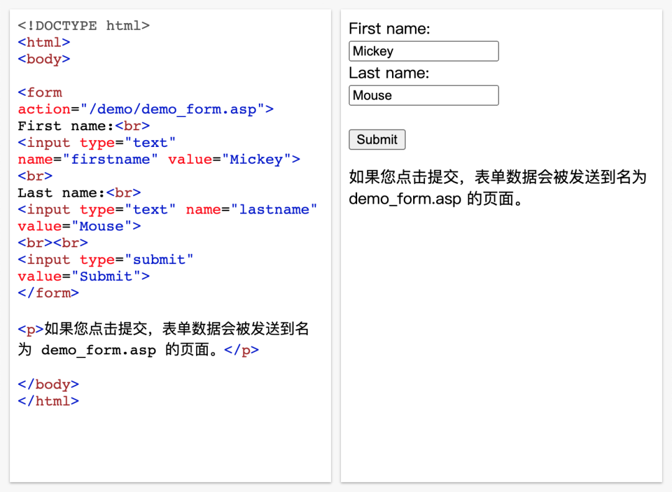Click the First name field containing Mickey

pyautogui.click(x=424, y=51)
